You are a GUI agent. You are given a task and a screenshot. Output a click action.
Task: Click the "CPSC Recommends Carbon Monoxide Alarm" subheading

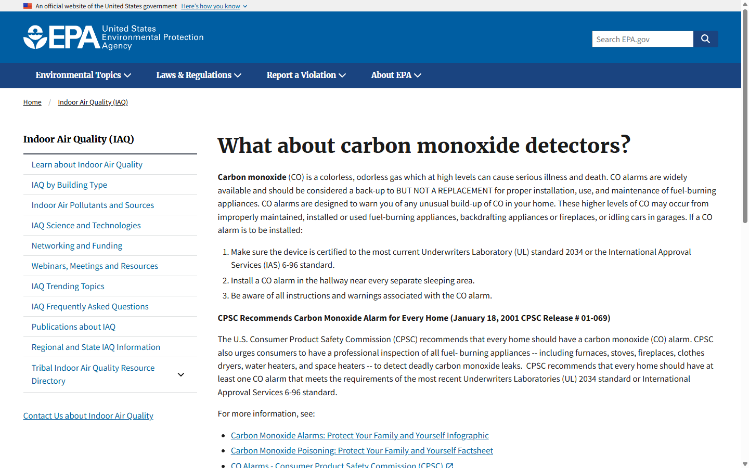point(414,318)
